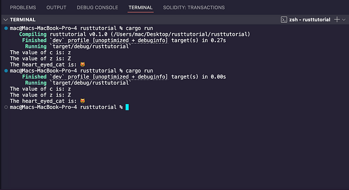Click the TERMINAL section header label
This screenshot has height=190, width=349.
pyautogui.click(x=23, y=20)
